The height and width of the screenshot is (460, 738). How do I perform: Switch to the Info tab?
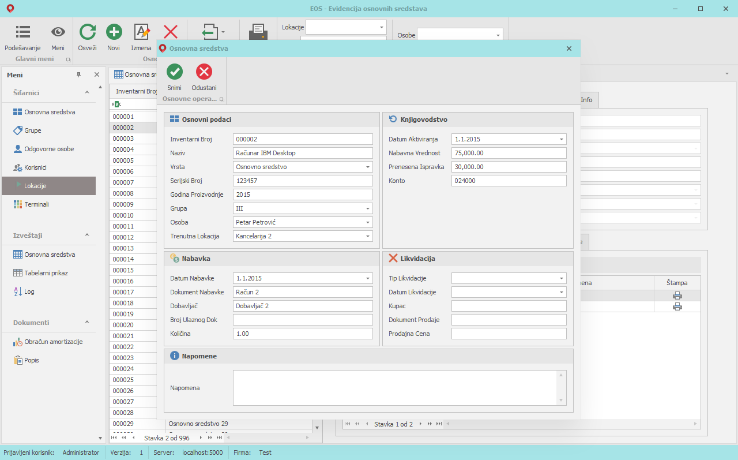[x=587, y=100]
